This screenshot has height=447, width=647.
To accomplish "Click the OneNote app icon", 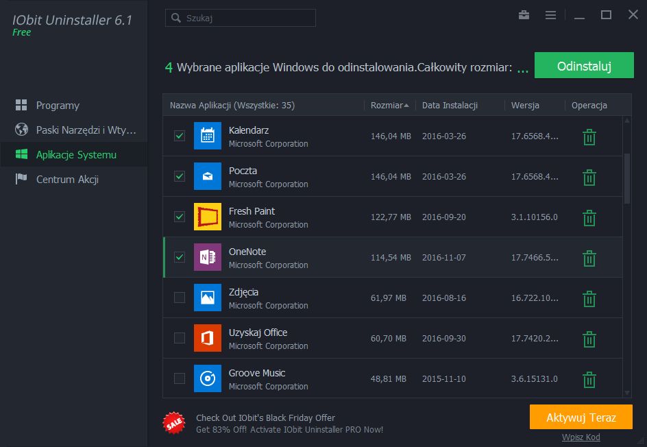I will (x=208, y=257).
